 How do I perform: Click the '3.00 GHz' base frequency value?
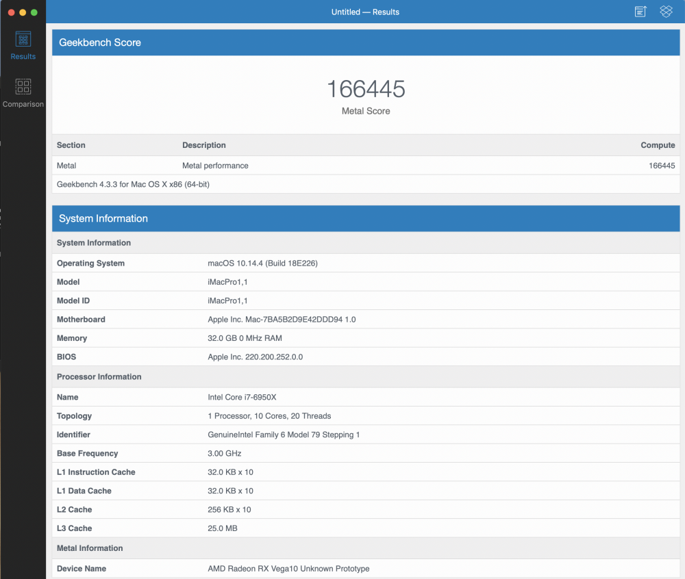coord(225,453)
